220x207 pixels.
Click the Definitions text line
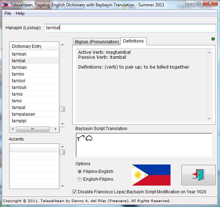coord(134,67)
